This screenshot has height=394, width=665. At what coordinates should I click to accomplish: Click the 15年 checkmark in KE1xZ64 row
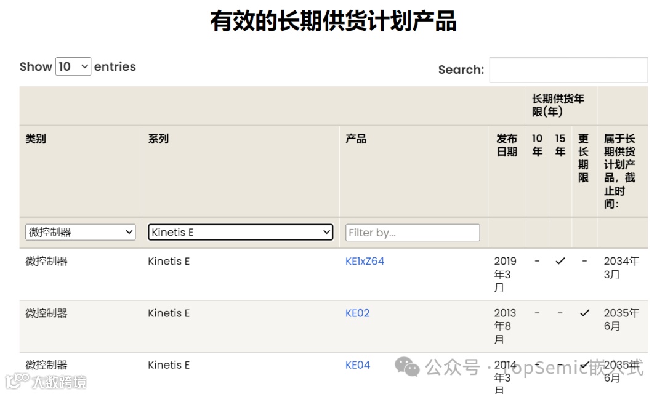(560, 261)
